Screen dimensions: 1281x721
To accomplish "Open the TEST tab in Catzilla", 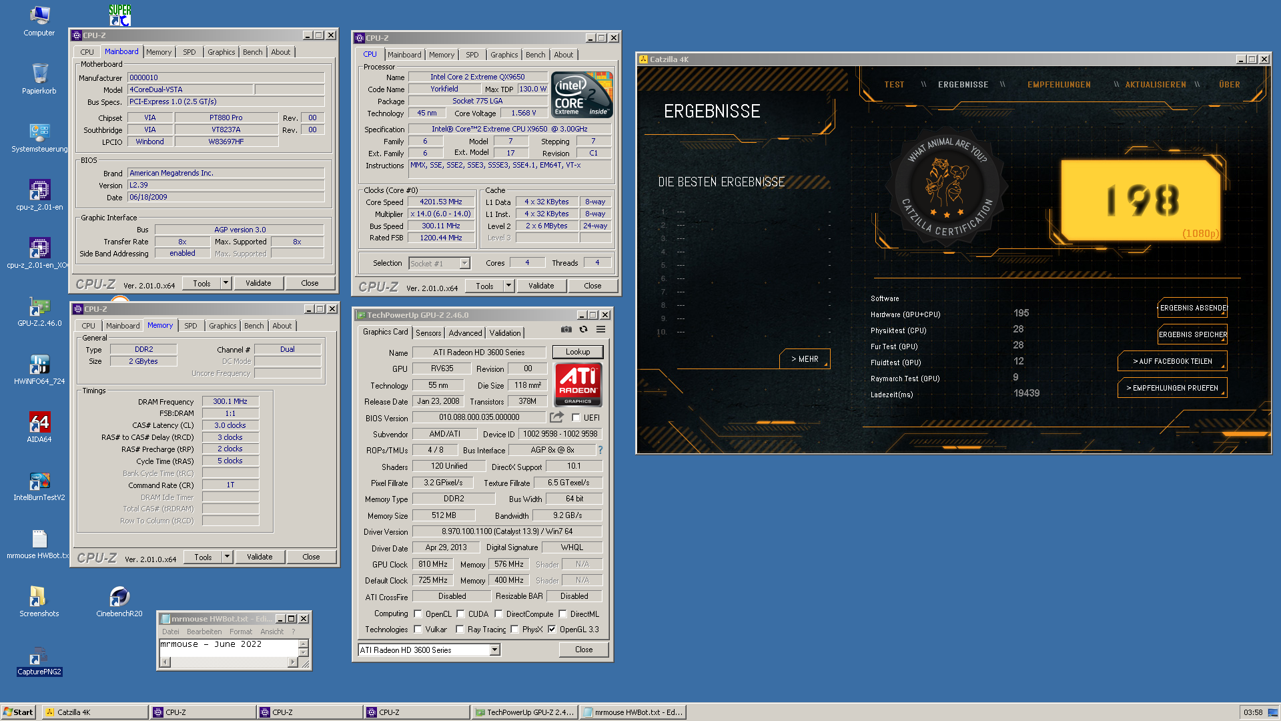I will pos(894,85).
